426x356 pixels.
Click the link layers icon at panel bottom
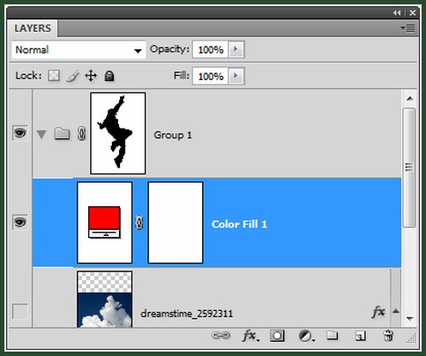[220, 336]
